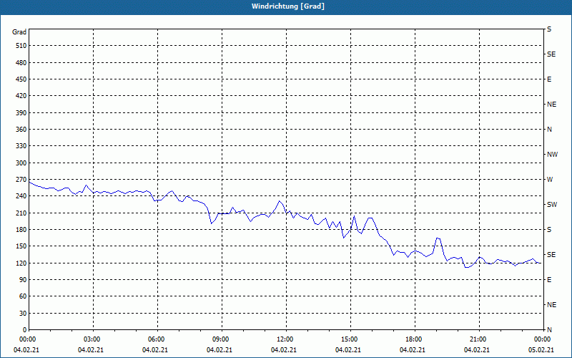The width and height of the screenshot is (572, 358).
Task: Click the chart title Windrichtung [Grad]
Action: tap(288, 6)
